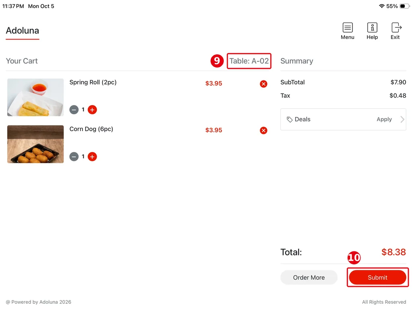Click the Adoluna brand title

point(23,31)
